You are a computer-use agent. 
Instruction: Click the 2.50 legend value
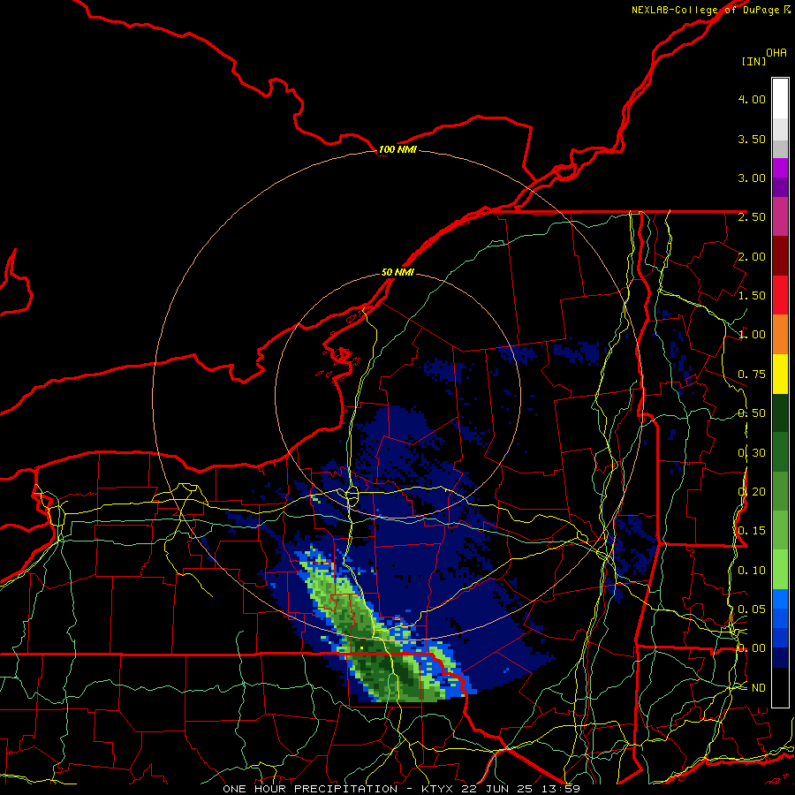tap(752, 217)
